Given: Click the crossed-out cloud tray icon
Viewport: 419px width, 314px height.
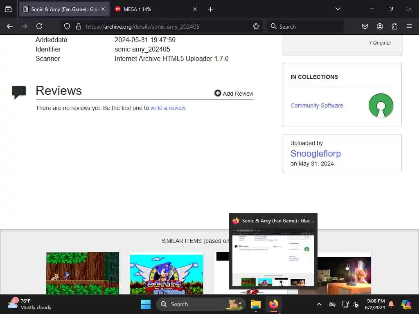Looking at the screenshot, I should tap(332, 304).
